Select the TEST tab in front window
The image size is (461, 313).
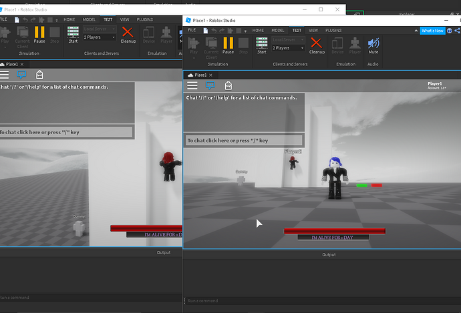pyautogui.click(x=297, y=30)
